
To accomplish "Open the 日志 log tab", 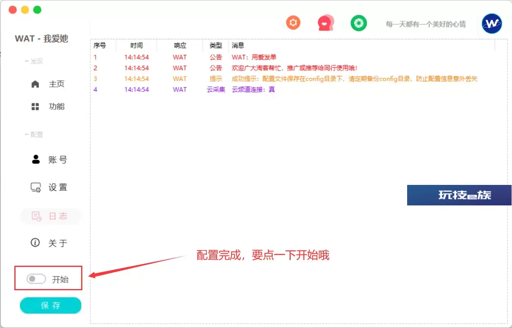I will tap(50, 216).
